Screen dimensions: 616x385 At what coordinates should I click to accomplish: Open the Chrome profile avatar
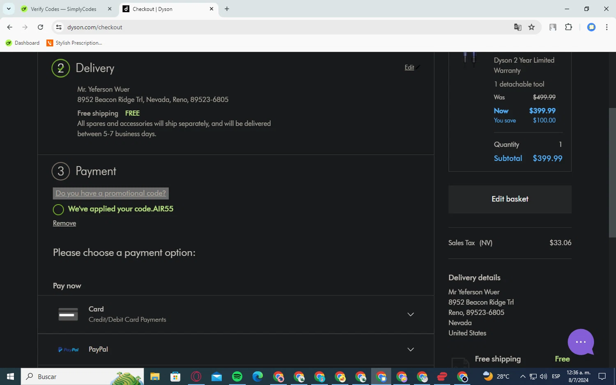[591, 27]
